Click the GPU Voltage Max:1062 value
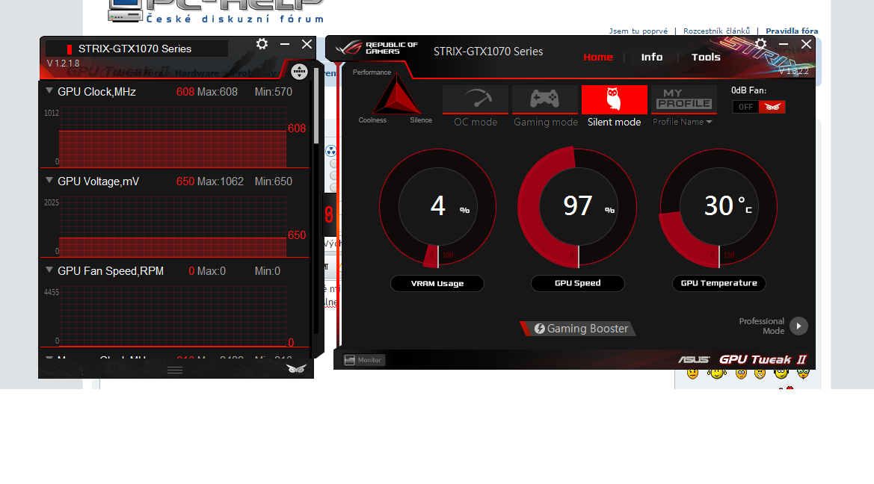The width and height of the screenshot is (874, 484). click(220, 181)
